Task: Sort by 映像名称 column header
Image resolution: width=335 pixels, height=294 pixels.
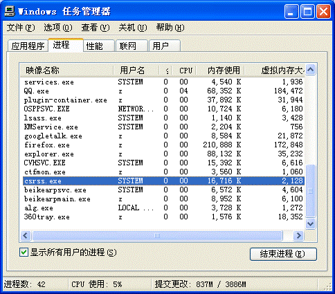Action: [66, 70]
